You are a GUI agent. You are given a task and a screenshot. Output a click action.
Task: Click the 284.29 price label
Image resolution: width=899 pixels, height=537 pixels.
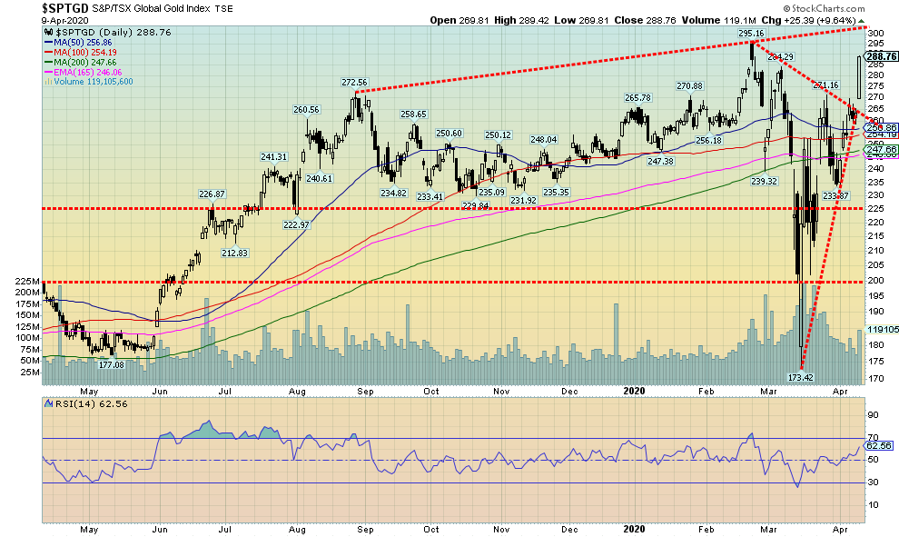click(x=781, y=57)
